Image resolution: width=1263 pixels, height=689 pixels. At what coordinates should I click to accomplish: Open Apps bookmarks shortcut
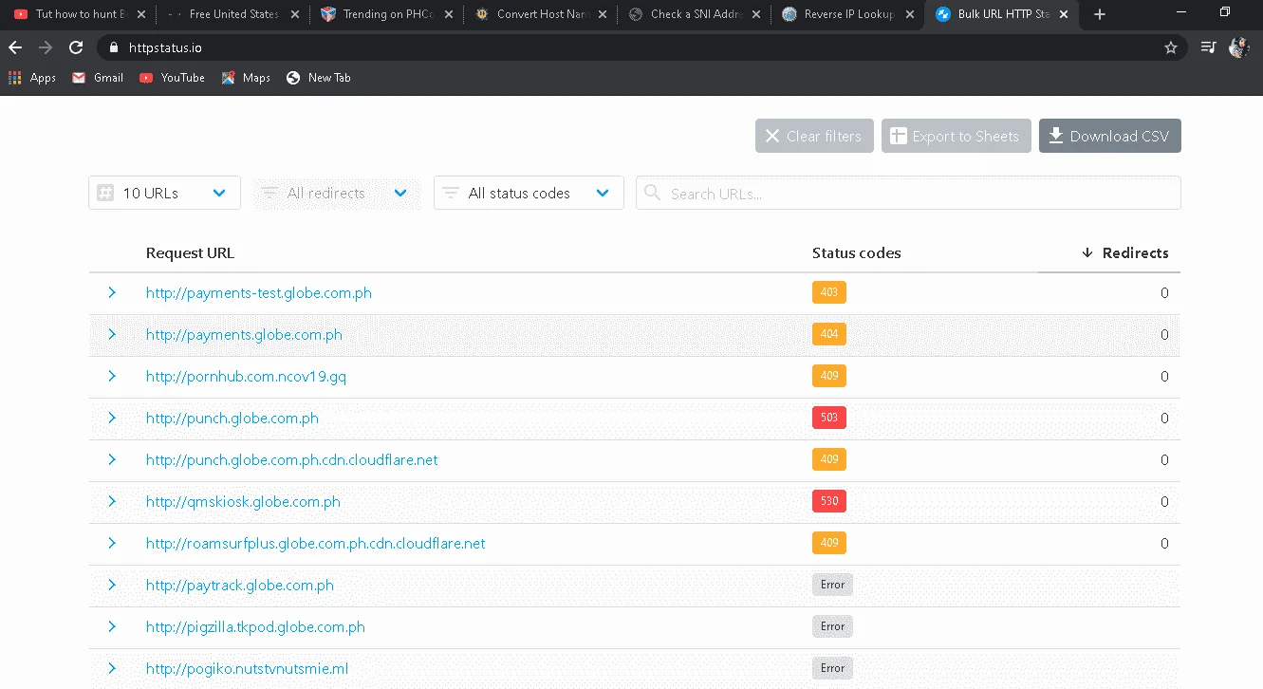pos(32,78)
